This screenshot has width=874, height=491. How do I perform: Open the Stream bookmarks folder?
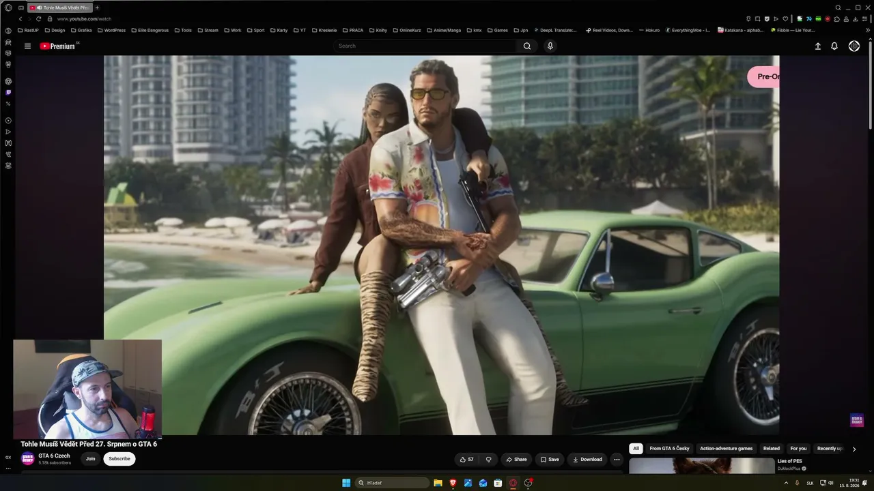point(208,30)
